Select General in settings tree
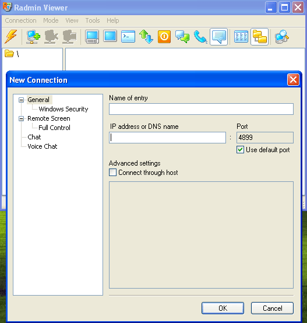The image size is (307, 323). (38, 100)
